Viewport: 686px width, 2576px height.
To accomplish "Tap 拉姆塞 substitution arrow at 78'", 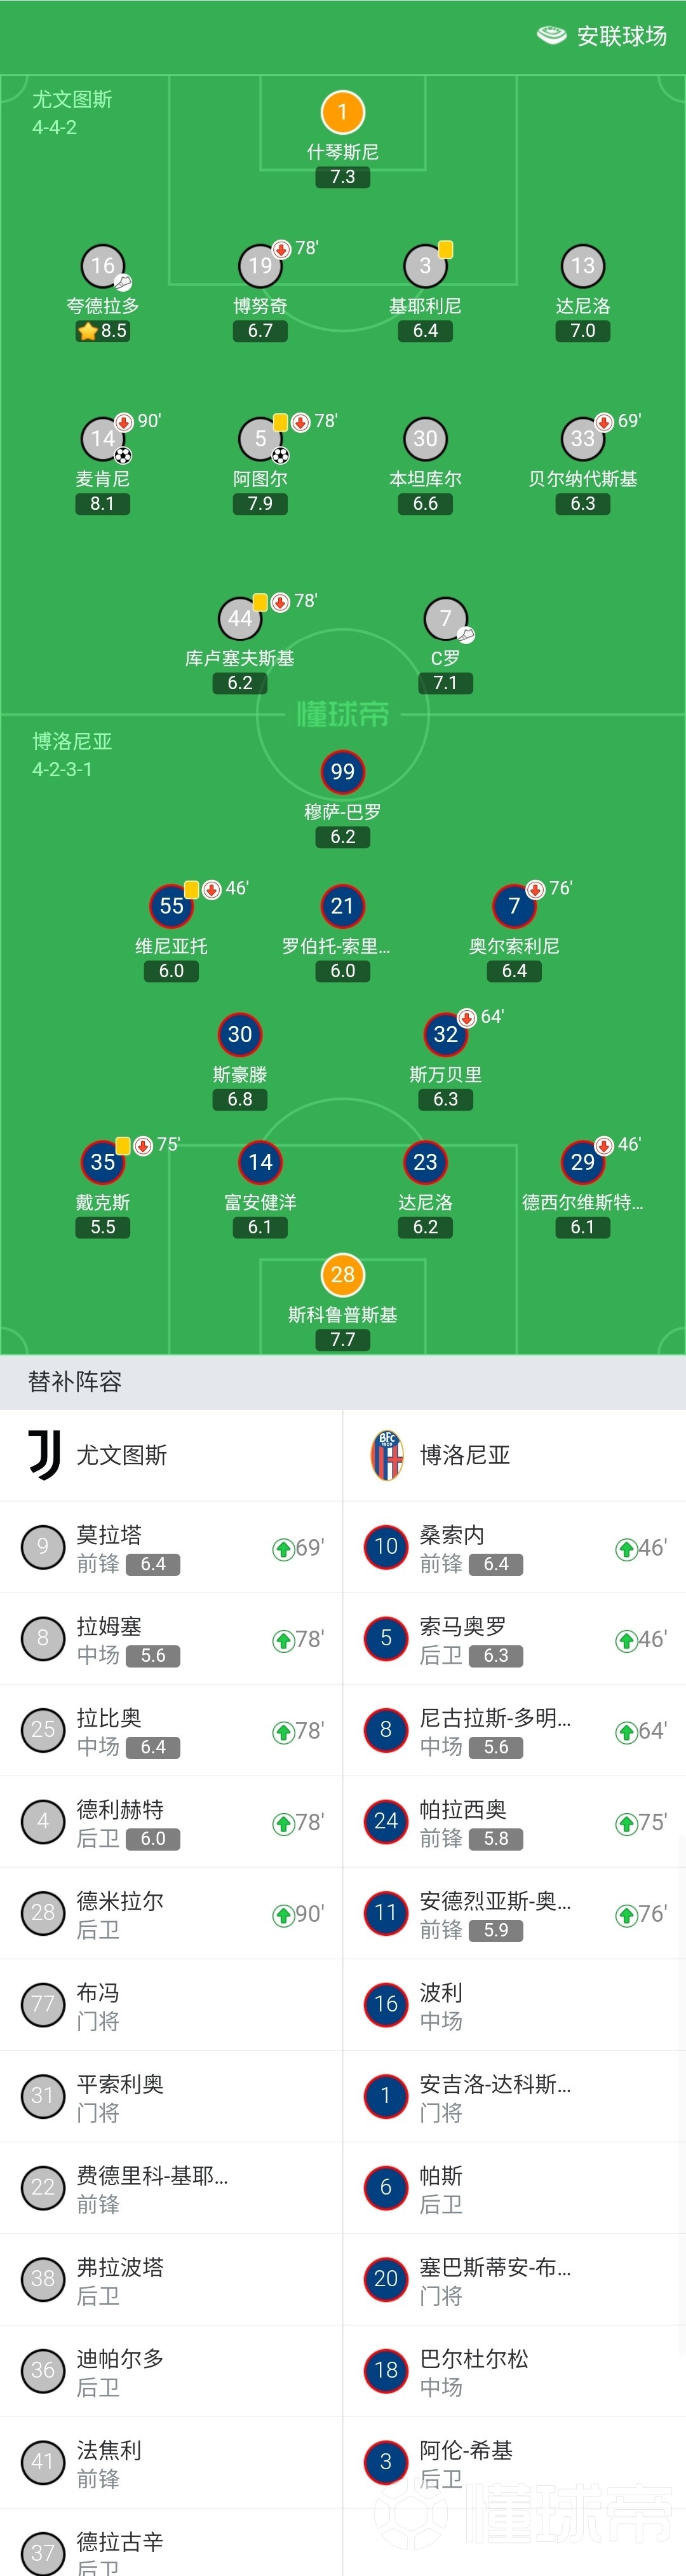I will point(283,1641).
